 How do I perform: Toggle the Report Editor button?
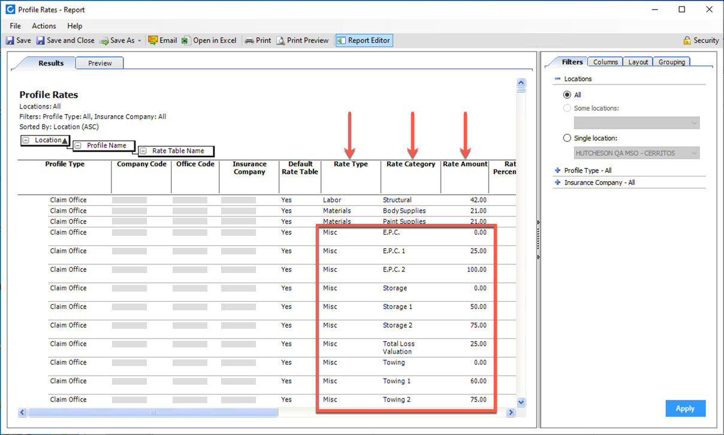[x=364, y=40]
